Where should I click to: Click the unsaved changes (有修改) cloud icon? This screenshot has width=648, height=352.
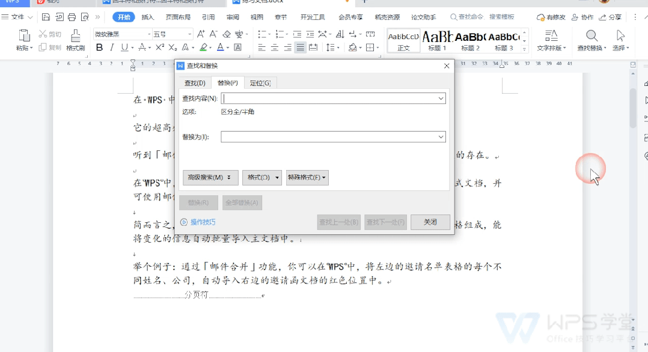540,17
